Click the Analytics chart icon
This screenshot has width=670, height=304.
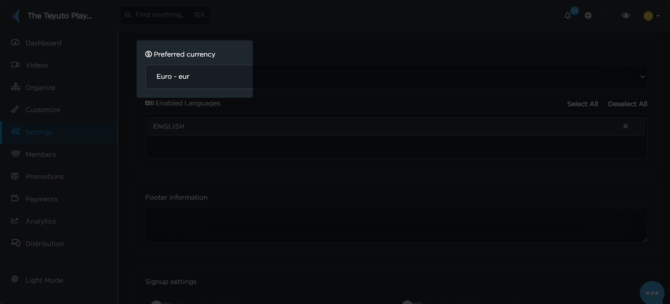point(15,220)
